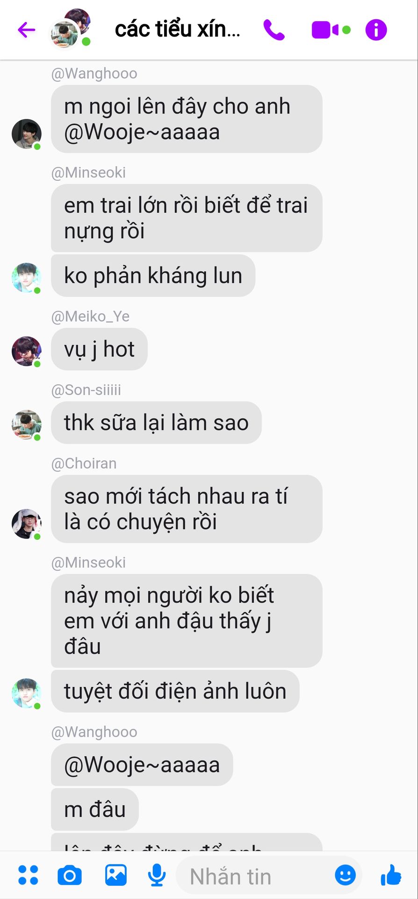The height and width of the screenshot is (899, 418).
Task: Open the camera from the bottom bar
Action: click(70, 875)
